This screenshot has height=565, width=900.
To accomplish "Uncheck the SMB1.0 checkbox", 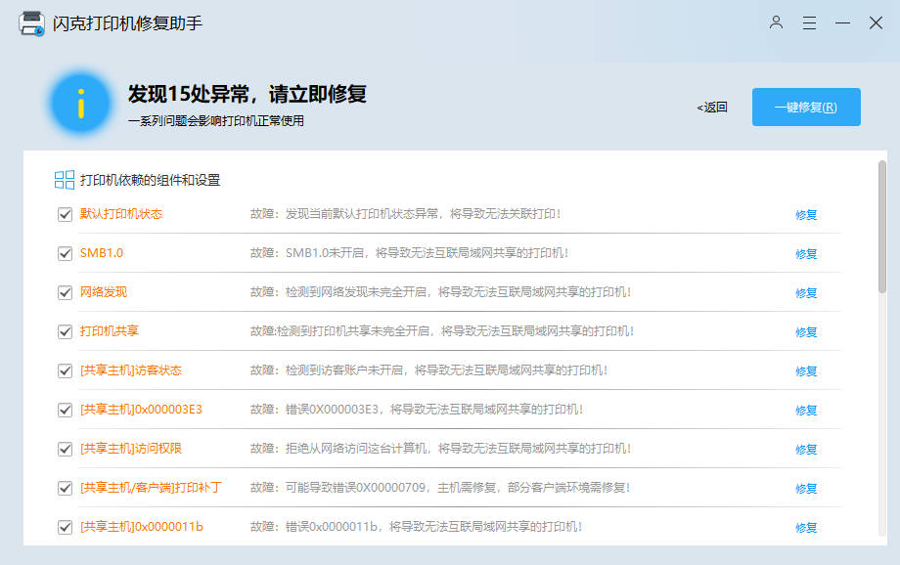I will pos(66,252).
